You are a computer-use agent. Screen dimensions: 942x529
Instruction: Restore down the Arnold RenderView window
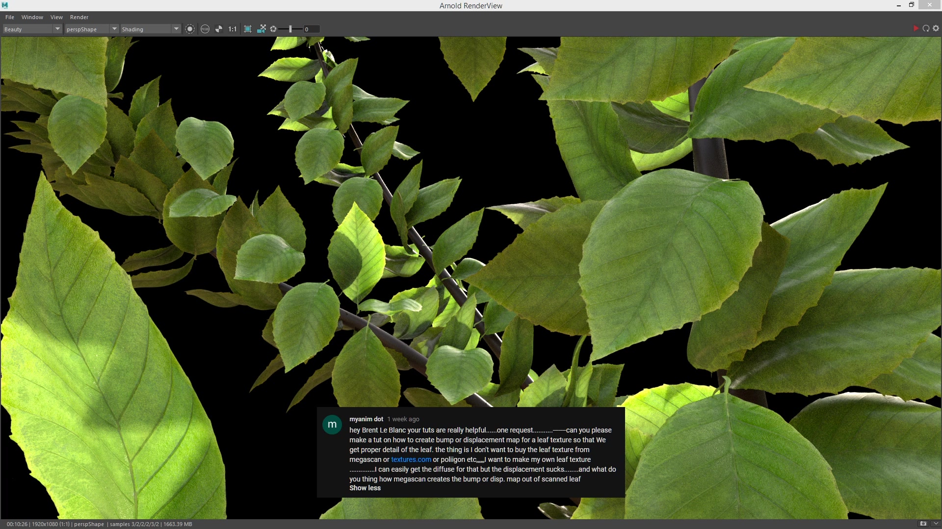912,5
